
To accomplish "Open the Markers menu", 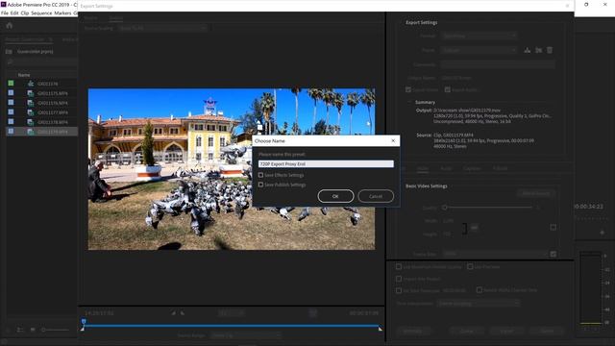I will click(62, 12).
